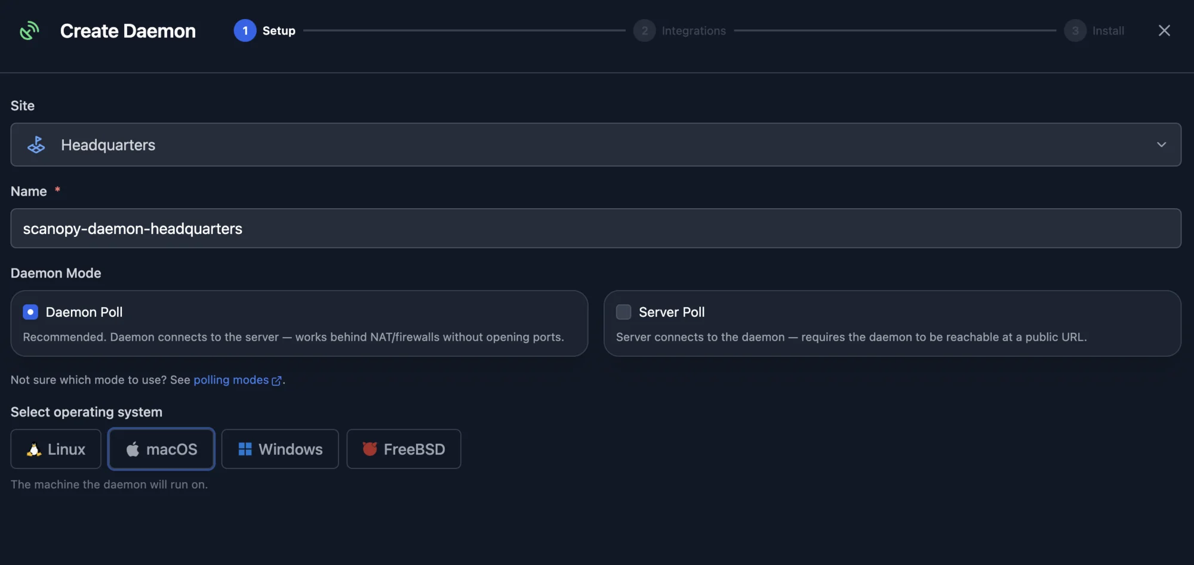The image size is (1194, 565).
Task: Click the Scanopy logo icon
Action: click(x=29, y=30)
